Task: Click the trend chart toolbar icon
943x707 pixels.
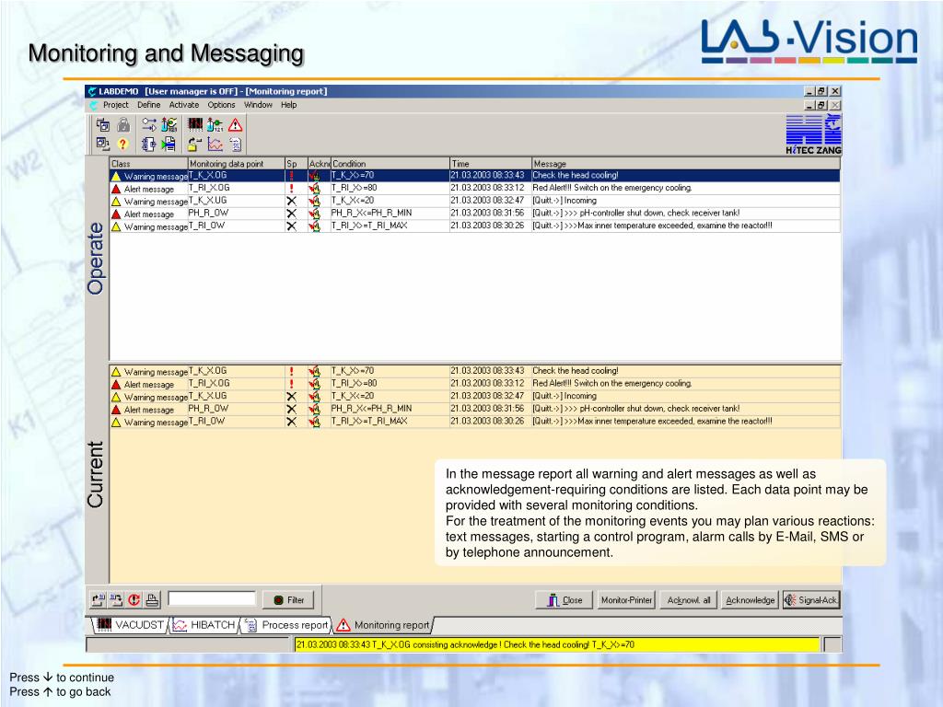Action: [215, 145]
